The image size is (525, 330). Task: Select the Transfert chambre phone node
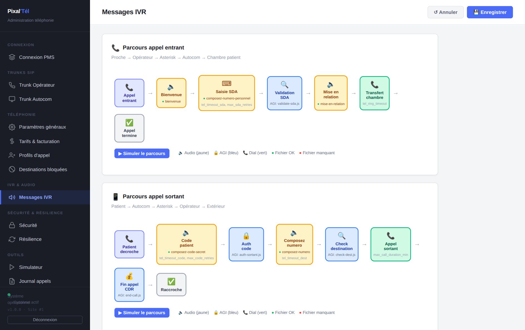pyautogui.click(x=374, y=93)
